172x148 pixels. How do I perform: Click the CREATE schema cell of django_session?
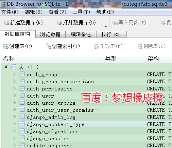tap(159, 139)
